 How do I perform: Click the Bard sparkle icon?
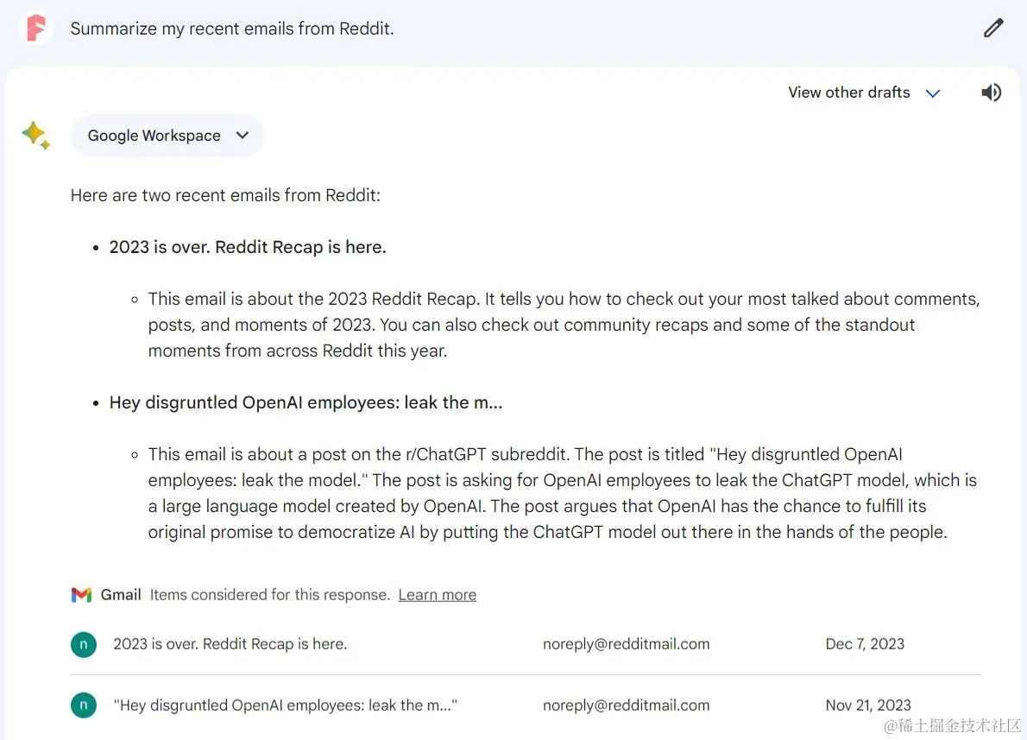click(x=36, y=135)
